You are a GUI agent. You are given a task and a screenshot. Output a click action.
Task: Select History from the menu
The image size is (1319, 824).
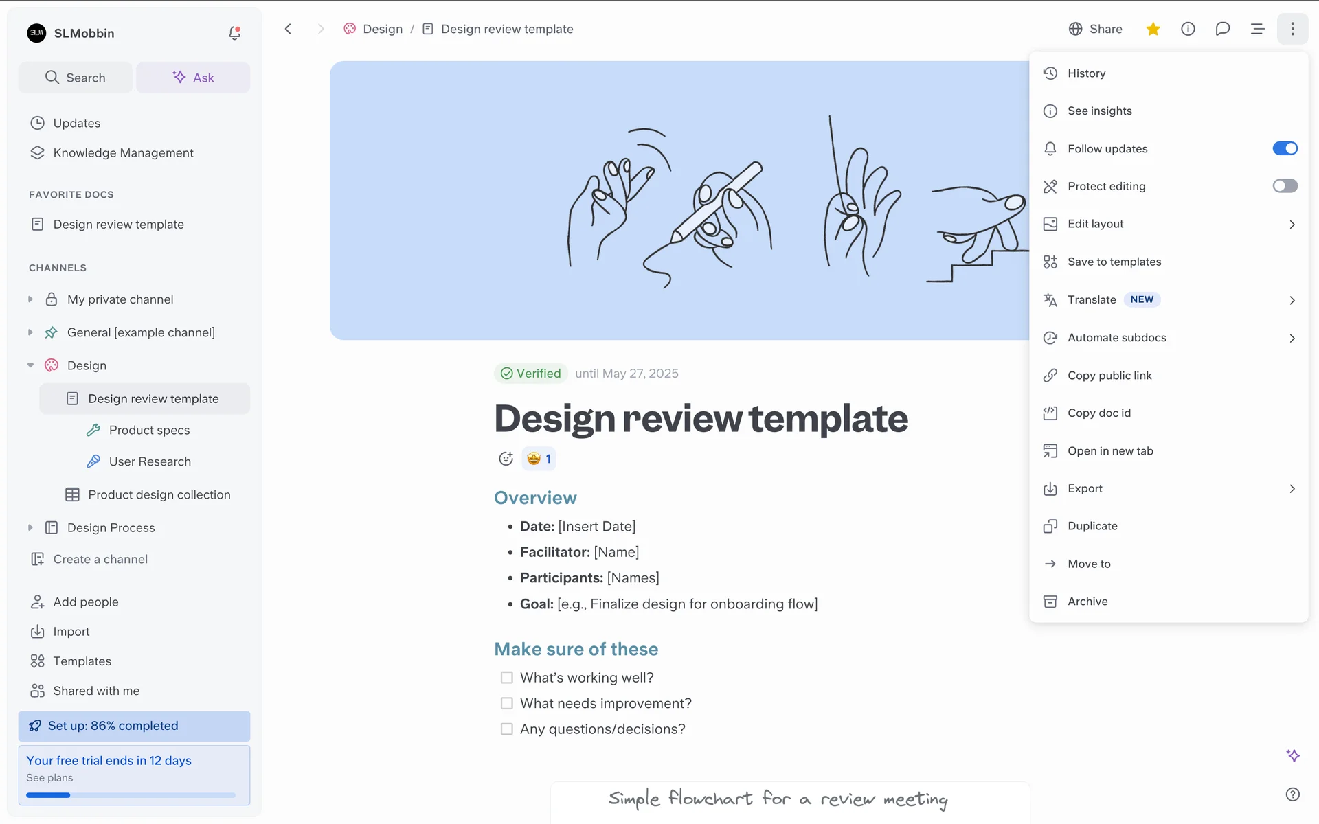[x=1086, y=73]
